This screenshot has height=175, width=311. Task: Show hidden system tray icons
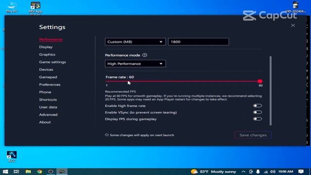pos(243,172)
